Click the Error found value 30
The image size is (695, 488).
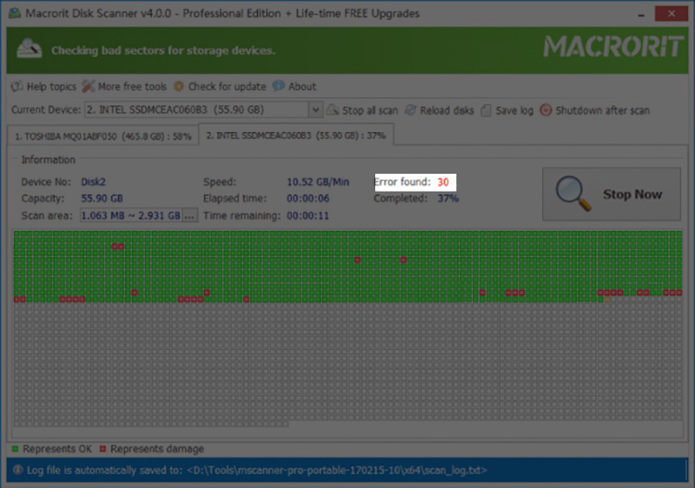pos(443,182)
